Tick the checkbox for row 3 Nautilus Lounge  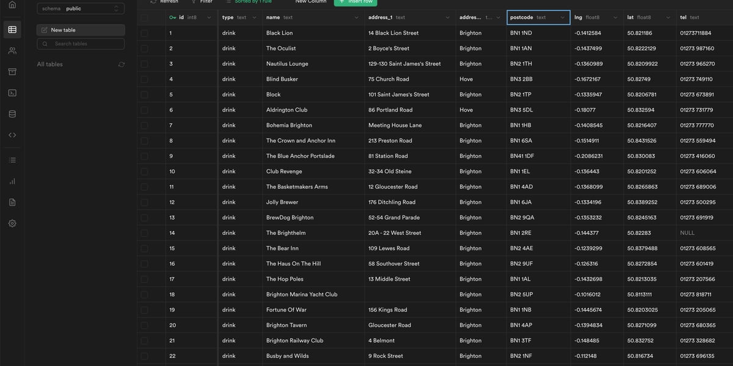(x=144, y=63)
